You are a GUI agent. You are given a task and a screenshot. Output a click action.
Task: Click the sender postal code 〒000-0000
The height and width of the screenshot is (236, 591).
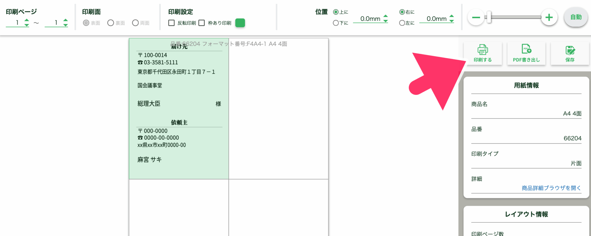click(x=153, y=131)
